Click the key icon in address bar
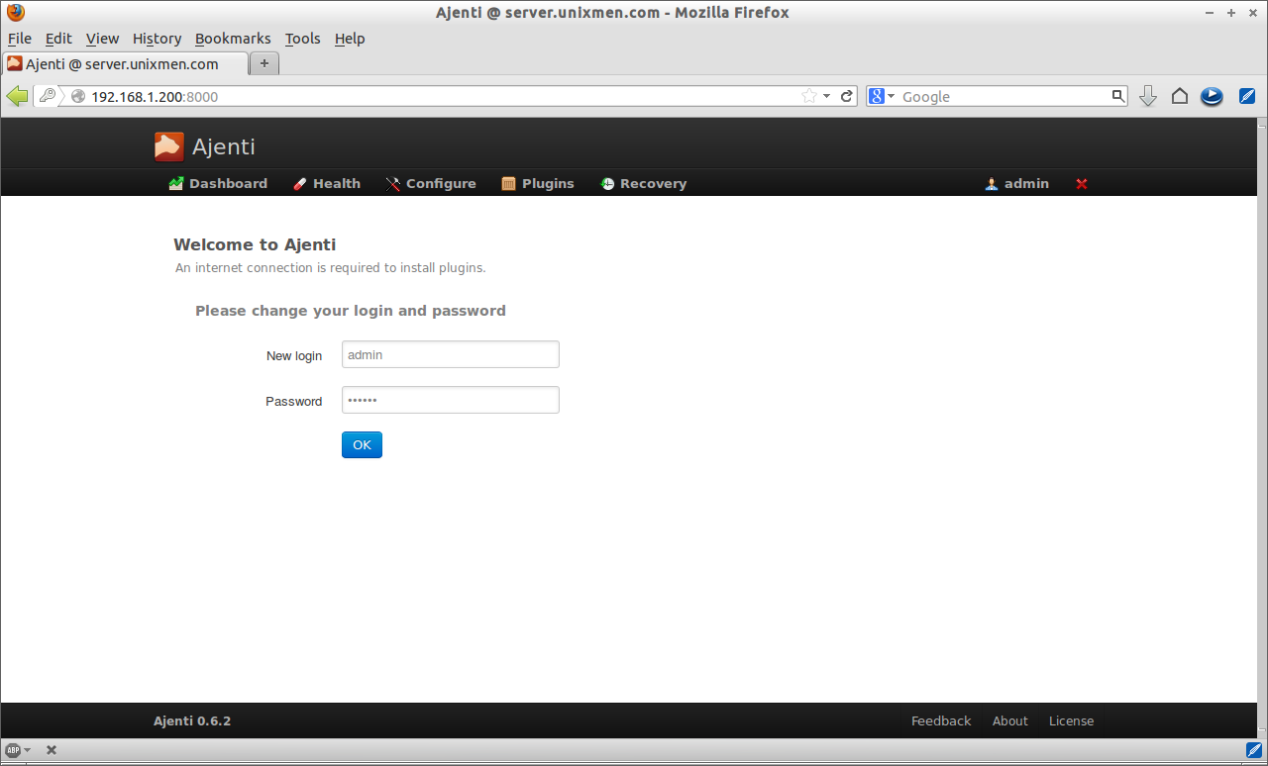This screenshot has width=1268, height=766. pyautogui.click(x=48, y=96)
